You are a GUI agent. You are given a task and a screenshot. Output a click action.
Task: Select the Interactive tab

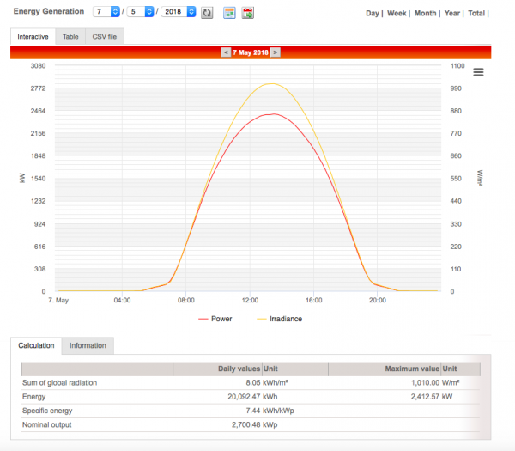[33, 37]
